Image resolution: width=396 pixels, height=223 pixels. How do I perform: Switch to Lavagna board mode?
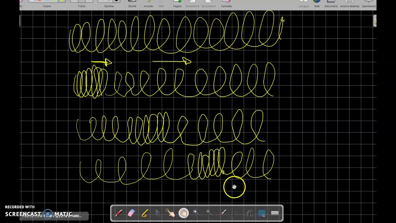point(304,4)
